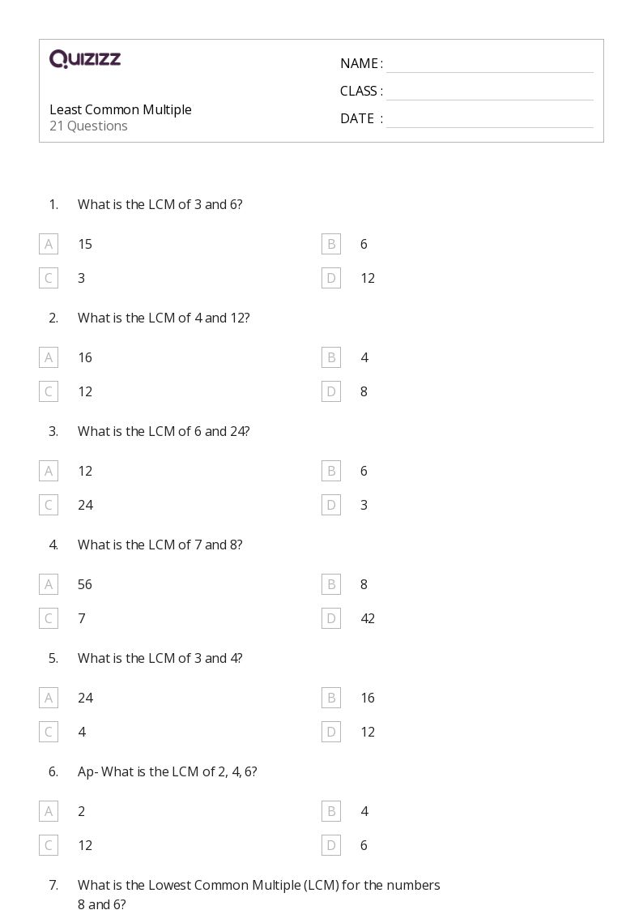Check box A with answer 56
The width and height of the screenshot is (643, 910).
coord(49,583)
